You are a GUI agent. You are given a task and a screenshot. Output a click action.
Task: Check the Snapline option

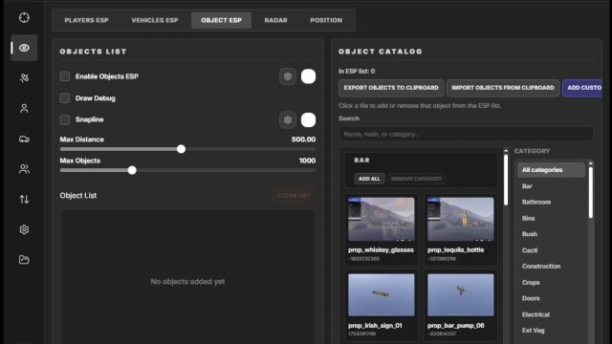65,119
